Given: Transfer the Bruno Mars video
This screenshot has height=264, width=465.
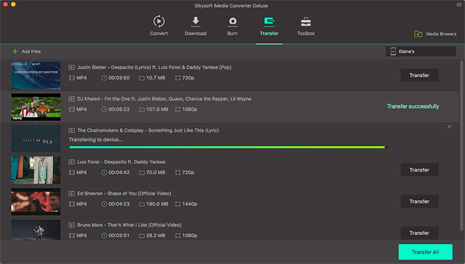Looking at the screenshot, I should point(419,233).
